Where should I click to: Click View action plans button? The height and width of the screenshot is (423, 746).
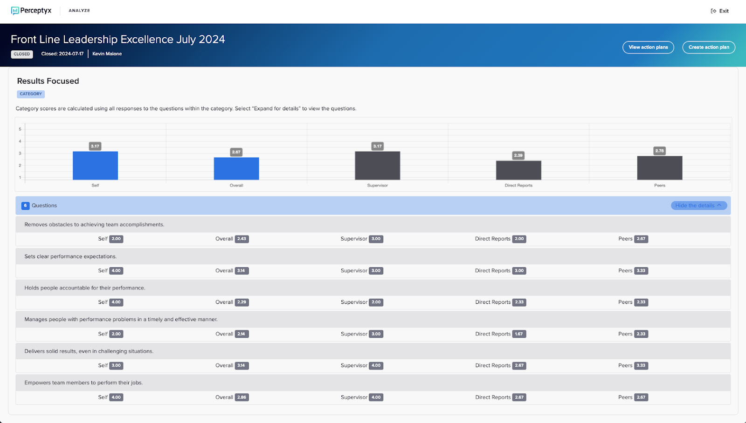[648, 47]
